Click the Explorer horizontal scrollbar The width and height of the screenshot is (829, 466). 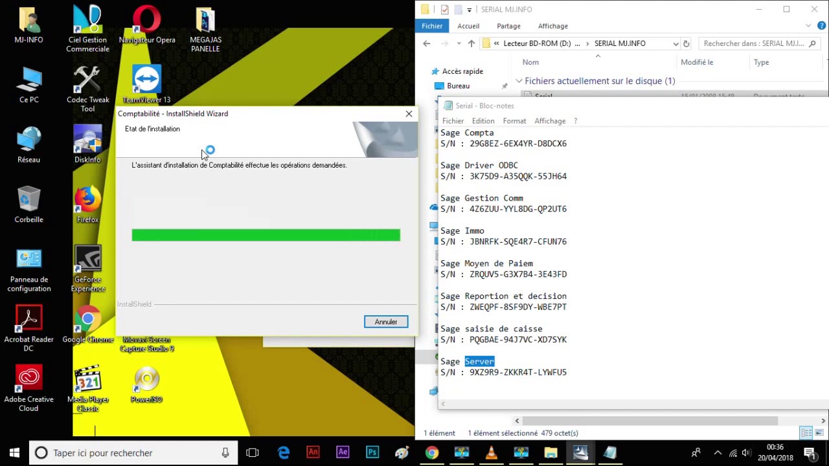coord(650,421)
